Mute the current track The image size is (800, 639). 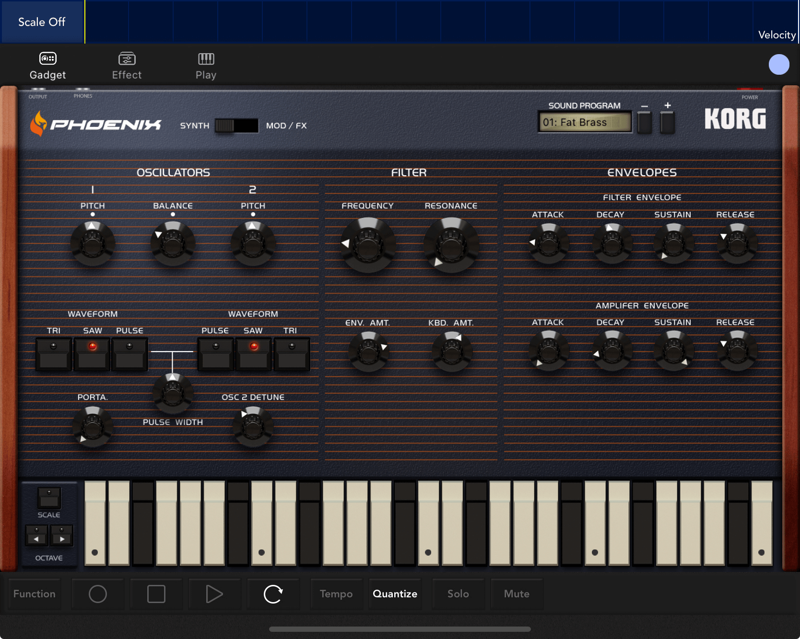pos(517,594)
